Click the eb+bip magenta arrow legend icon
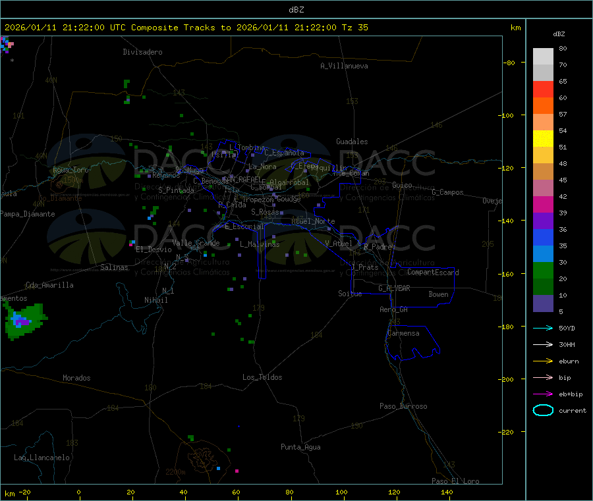 pos(543,394)
